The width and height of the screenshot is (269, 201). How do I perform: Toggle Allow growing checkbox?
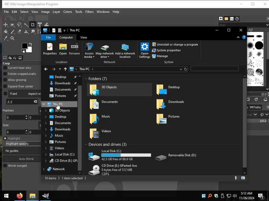5,80
